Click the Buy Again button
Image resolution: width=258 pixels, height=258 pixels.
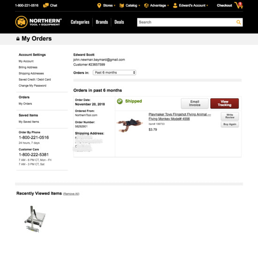point(230,124)
